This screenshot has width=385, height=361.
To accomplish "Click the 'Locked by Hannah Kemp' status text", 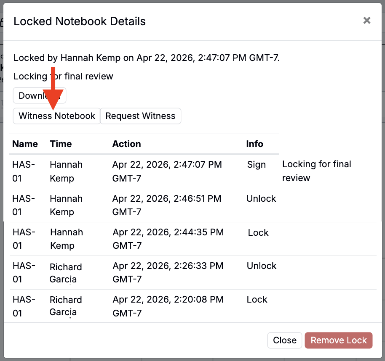I will pos(146,58).
